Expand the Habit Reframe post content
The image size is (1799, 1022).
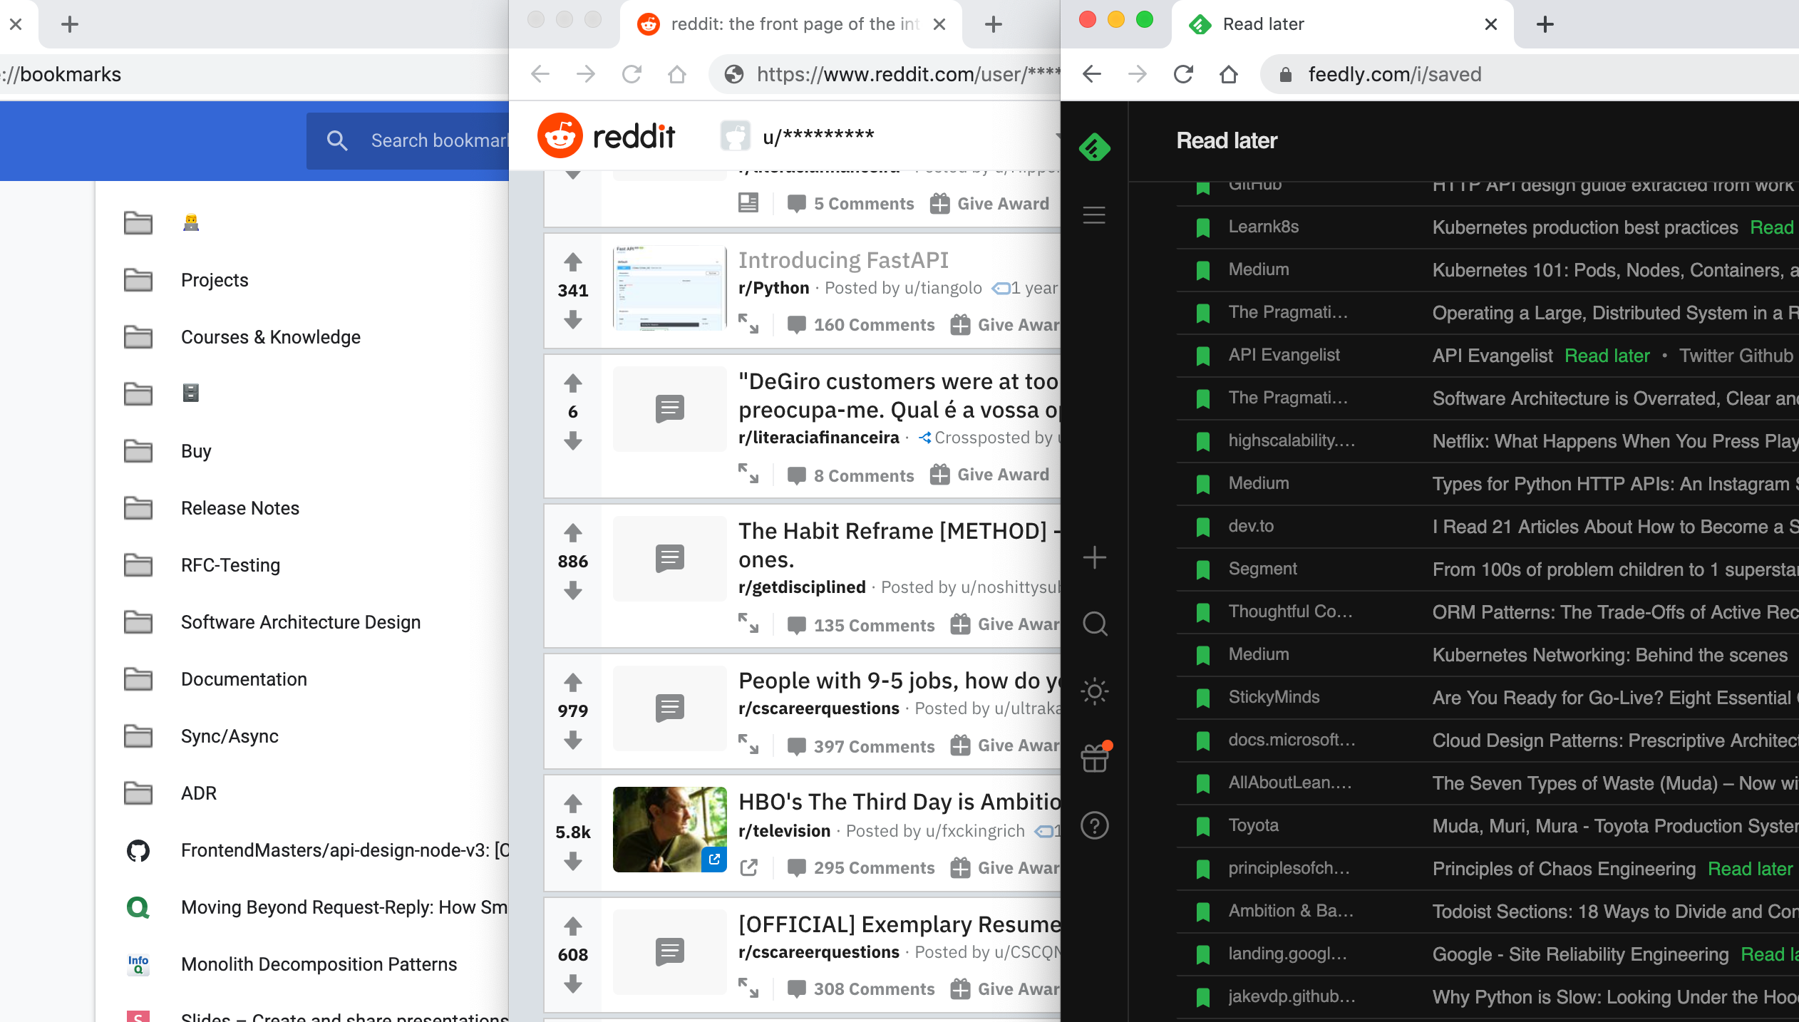[748, 624]
